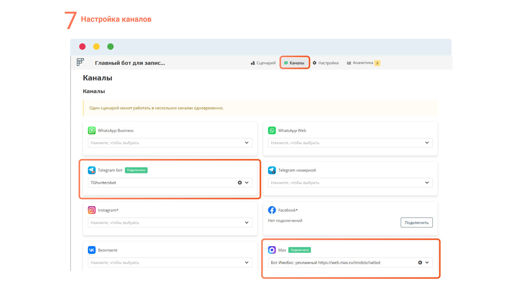The height and width of the screenshot is (303, 516).
Task: Click the Instagram channel icon
Action: point(92,210)
